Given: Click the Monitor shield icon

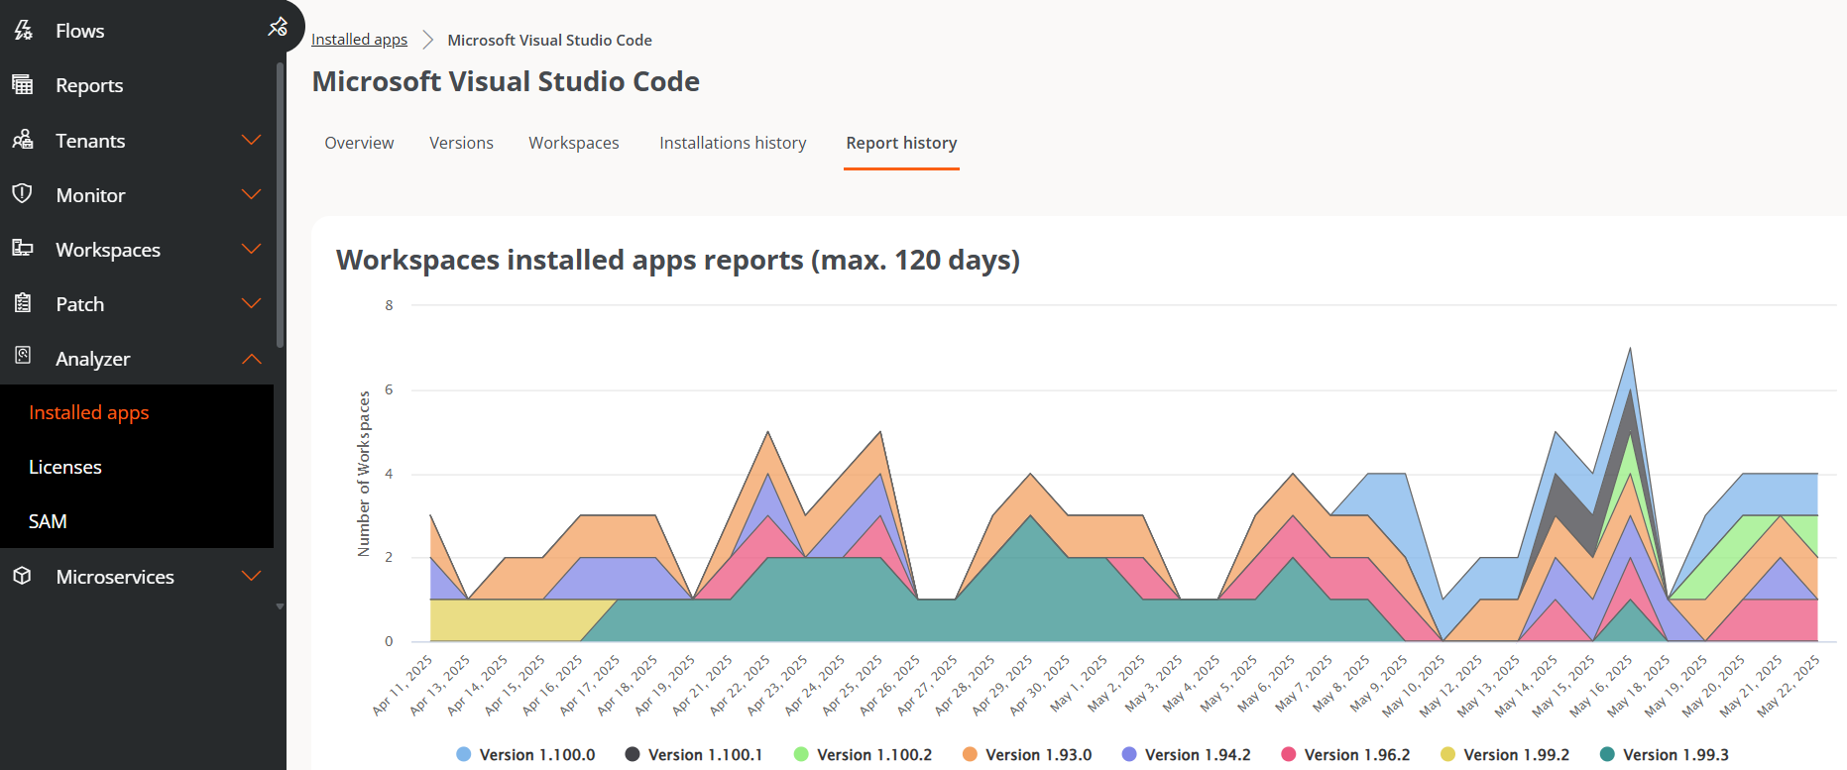Looking at the screenshot, I should click(x=23, y=193).
